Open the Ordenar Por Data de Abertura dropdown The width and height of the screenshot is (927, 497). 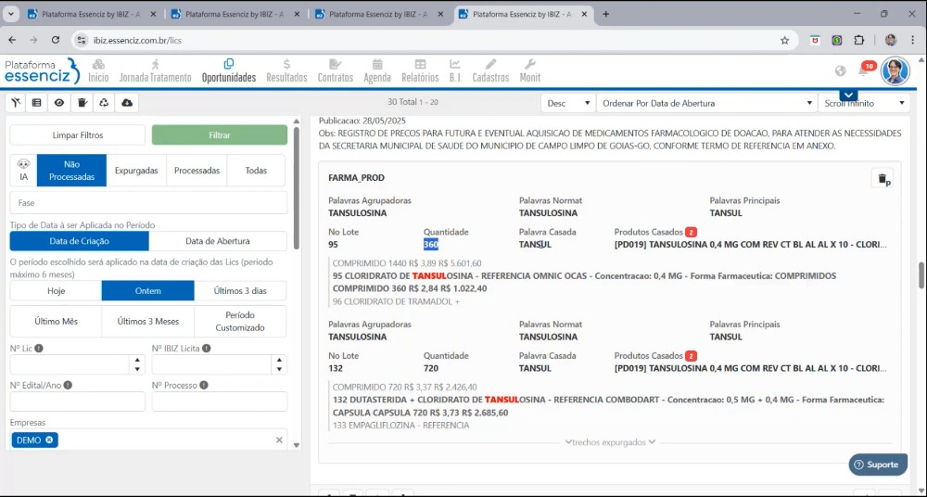704,103
